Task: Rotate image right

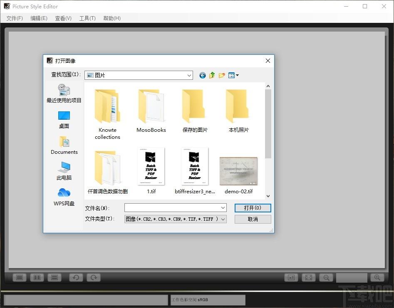Action: pyautogui.click(x=94, y=277)
